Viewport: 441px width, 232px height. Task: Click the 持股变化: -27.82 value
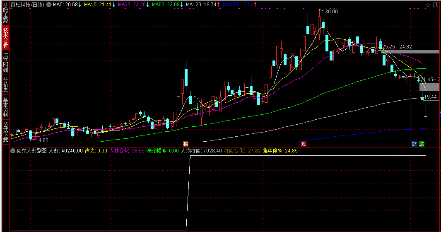click(242, 151)
